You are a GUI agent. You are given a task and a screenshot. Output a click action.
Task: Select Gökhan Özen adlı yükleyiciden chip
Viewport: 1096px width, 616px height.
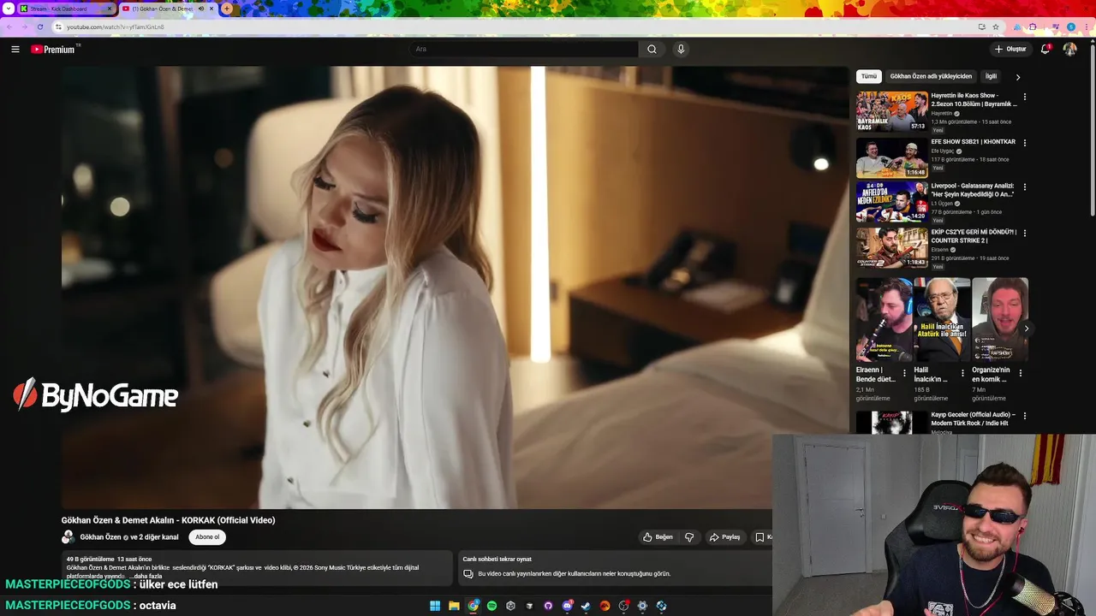coord(931,76)
